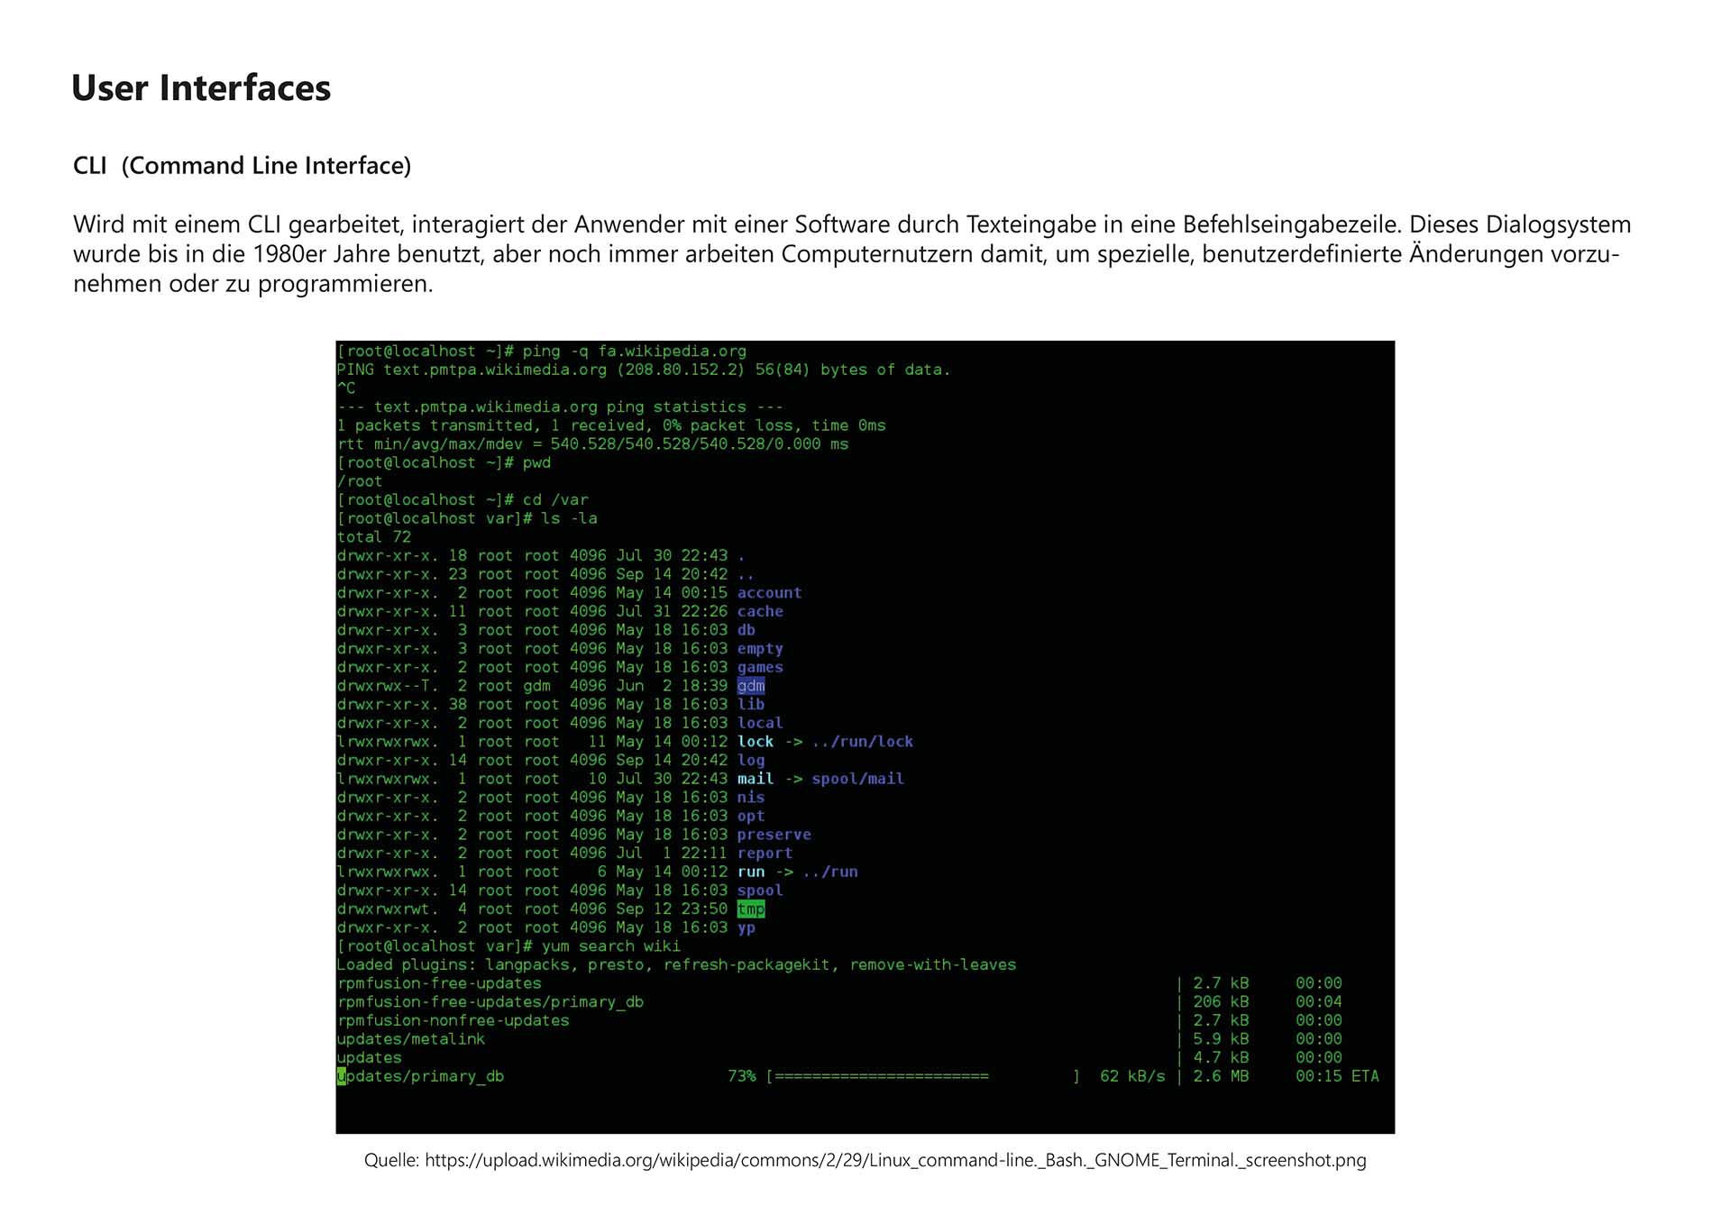Click the "mail" symlink entry
The image size is (1731, 1224).
point(756,779)
